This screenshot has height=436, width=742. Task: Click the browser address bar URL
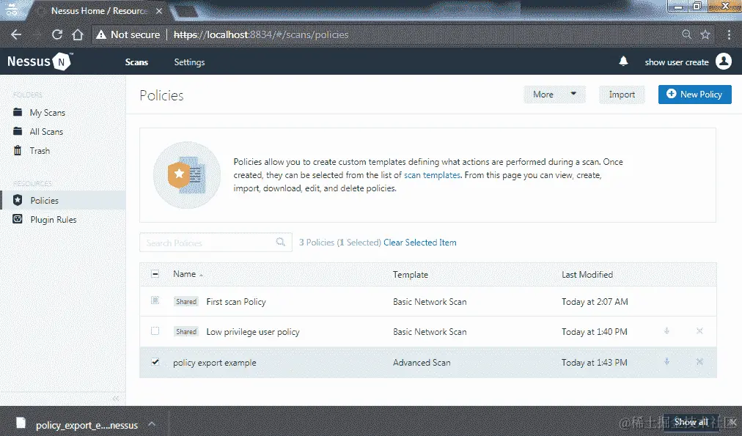tap(261, 34)
